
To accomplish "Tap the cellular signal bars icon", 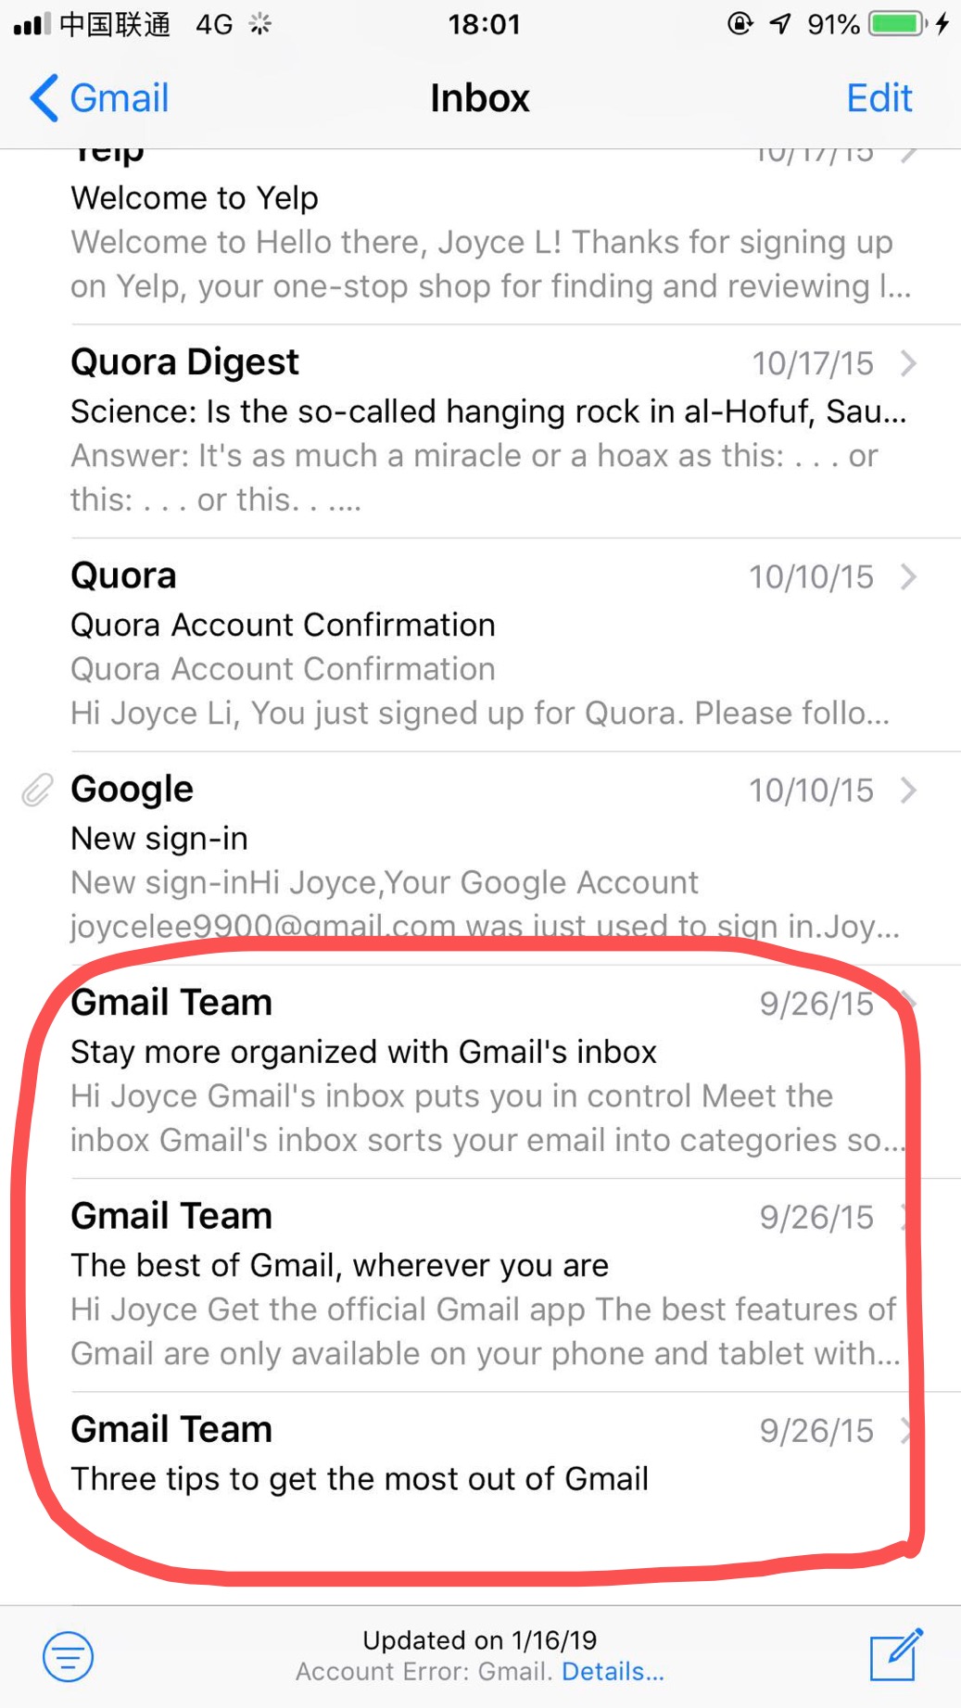I will pos(31,24).
